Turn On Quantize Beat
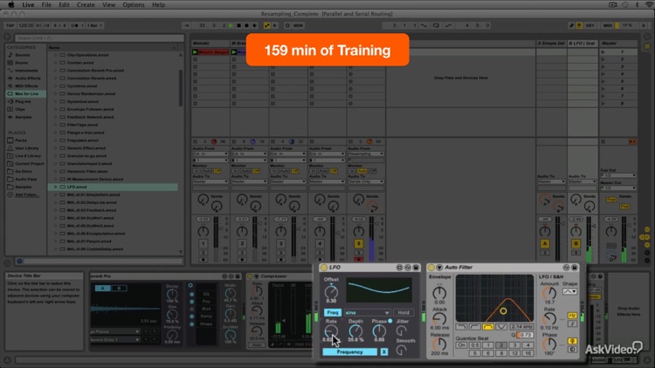The height and width of the screenshot is (368, 655). coord(461,345)
